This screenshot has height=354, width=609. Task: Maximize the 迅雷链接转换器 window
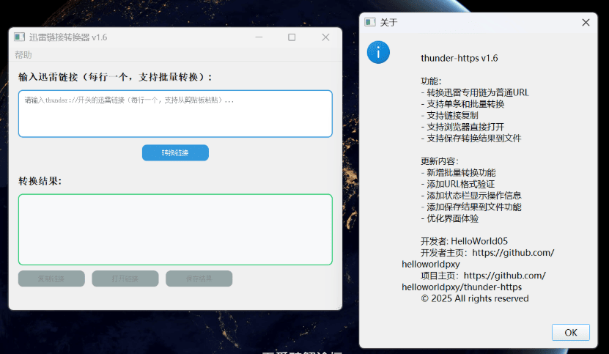(x=292, y=37)
